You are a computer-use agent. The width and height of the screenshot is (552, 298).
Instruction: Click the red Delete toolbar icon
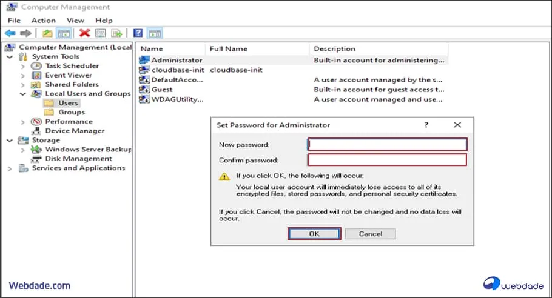coord(84,33)
